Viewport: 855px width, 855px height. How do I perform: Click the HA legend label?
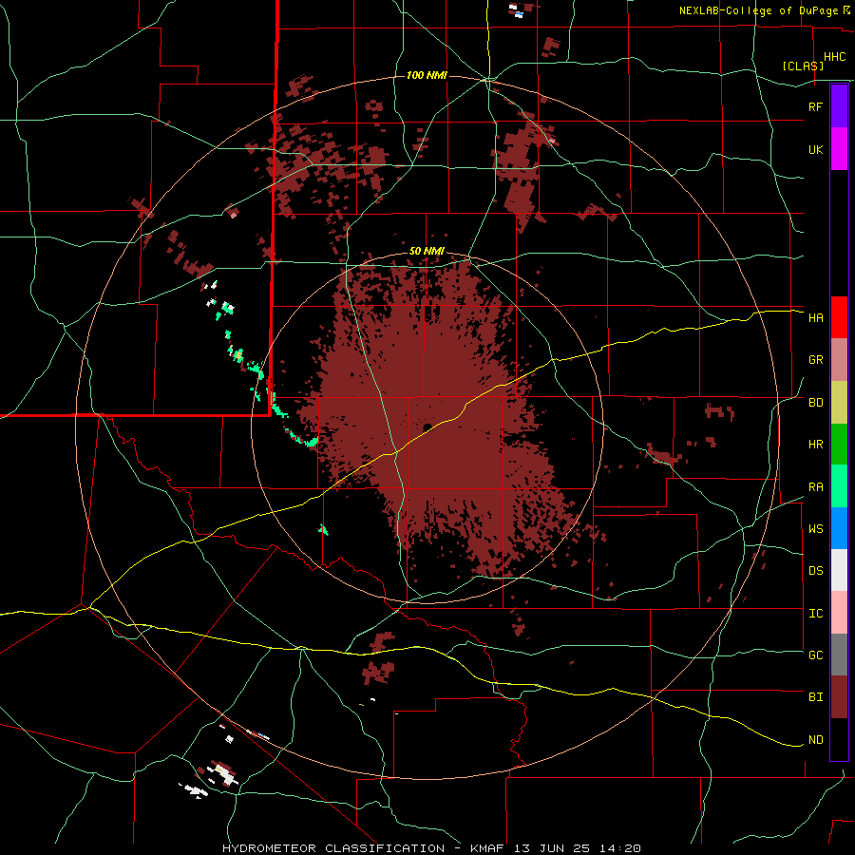point(815,318)
